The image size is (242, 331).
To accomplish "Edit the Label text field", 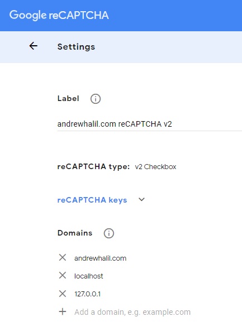I will 150,124.
